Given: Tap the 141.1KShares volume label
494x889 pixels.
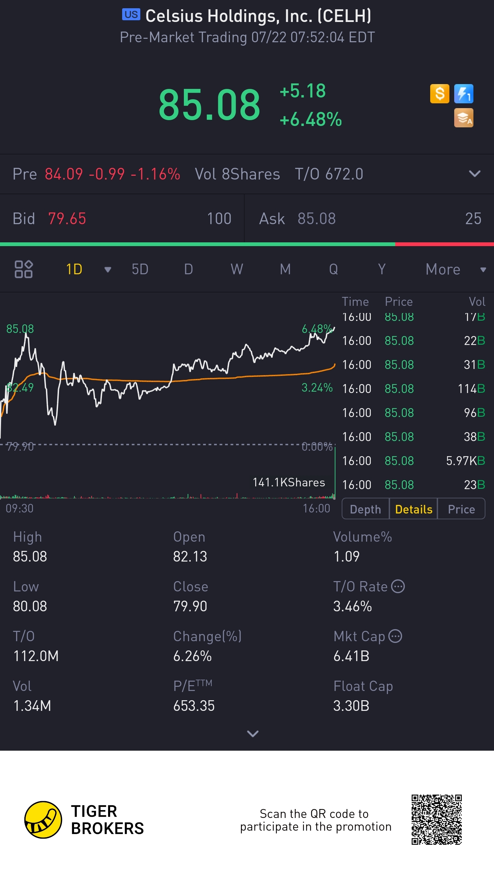Looking at the screenshot, I should pyautogui.click(x=289, y=482).
